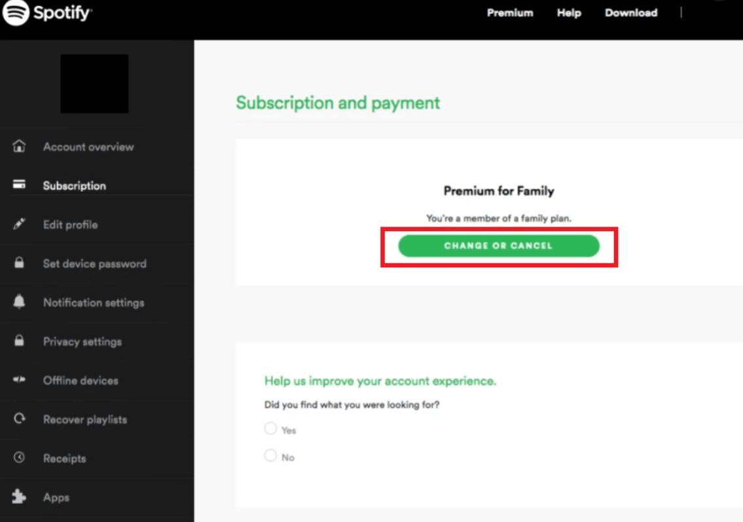Click the Download link in header
743x522 pixels.
pyautogui.click(x=630, y=13)
